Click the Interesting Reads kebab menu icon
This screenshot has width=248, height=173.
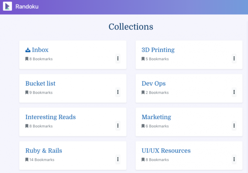point(118,126)
